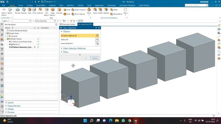Image resolution: width=221 pixels, height=124 pixels.
Task: Click the Select Objects (0) field
Action: pos(78,35)
